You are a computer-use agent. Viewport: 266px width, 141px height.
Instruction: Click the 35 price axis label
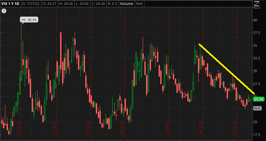[x=255, y=46]
